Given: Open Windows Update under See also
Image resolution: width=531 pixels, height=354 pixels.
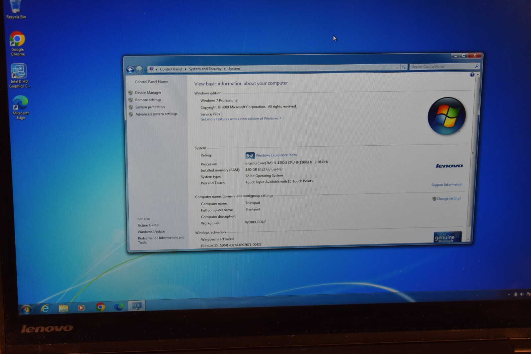Looking at the screenshot, I should click(x=151, y=232).
